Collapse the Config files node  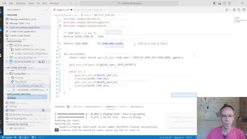coord(7,74)
